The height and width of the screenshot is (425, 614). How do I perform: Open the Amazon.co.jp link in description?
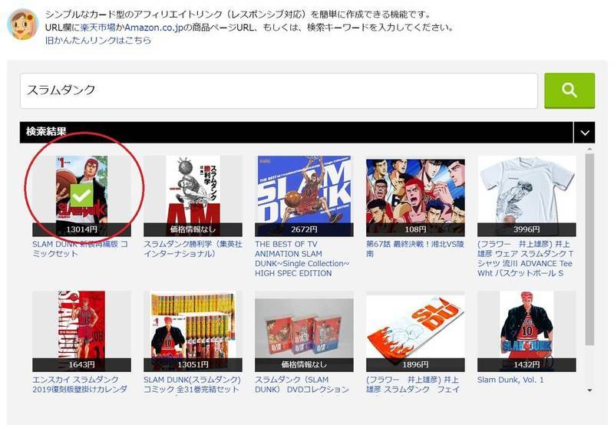click(x=154, y=28)
